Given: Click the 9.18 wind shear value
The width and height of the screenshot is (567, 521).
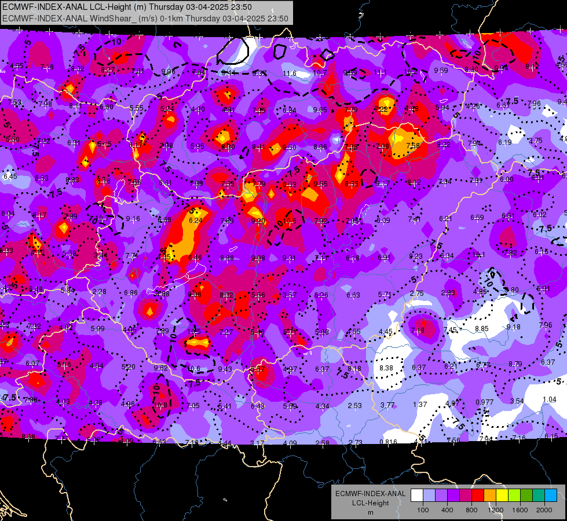Looking at the screenshot, I should click(514, 327).
